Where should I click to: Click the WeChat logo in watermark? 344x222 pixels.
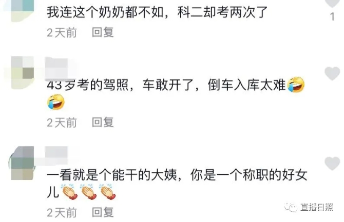(291, 207)
